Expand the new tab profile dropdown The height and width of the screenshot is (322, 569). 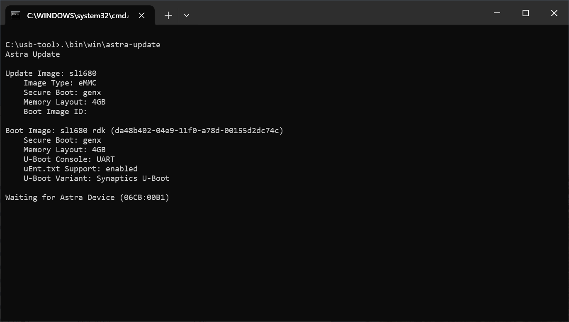187,15
